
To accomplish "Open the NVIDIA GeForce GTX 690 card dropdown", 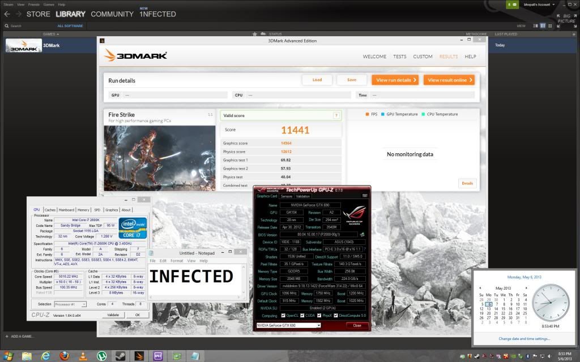I will [x=288, y=325].
